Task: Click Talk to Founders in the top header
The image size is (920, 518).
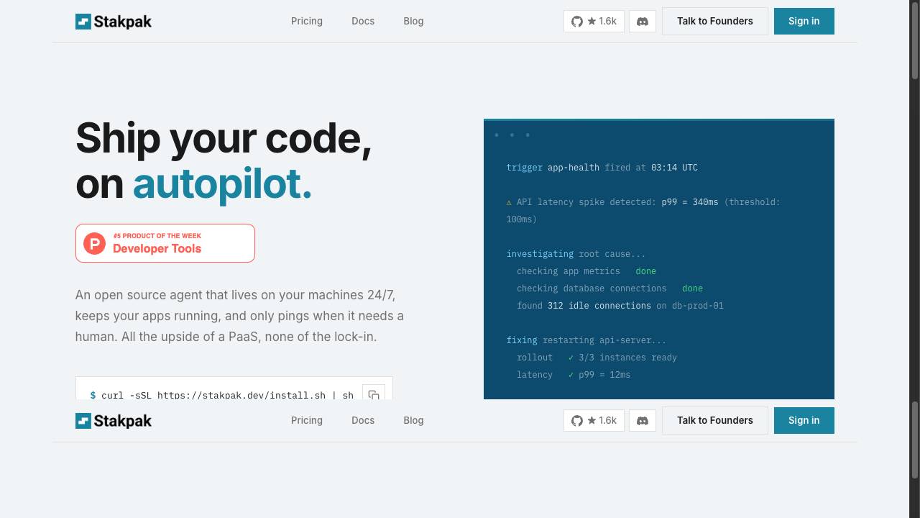Action: (715, 21)
